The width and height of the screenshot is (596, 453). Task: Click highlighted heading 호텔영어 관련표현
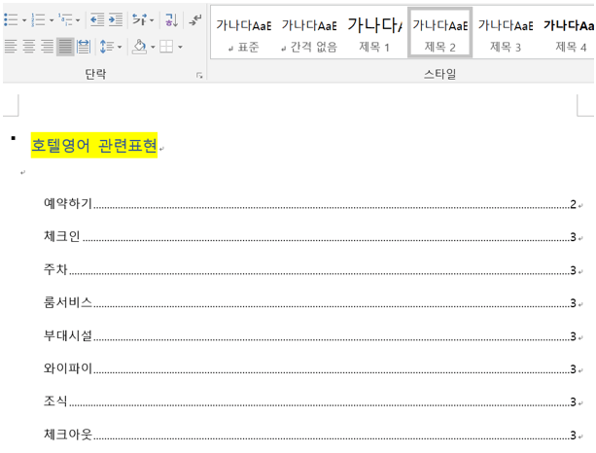94,145
